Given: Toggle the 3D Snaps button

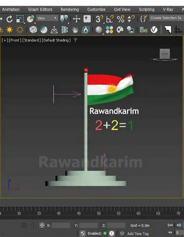Looking at the screenshot, I should coord(99,19).
